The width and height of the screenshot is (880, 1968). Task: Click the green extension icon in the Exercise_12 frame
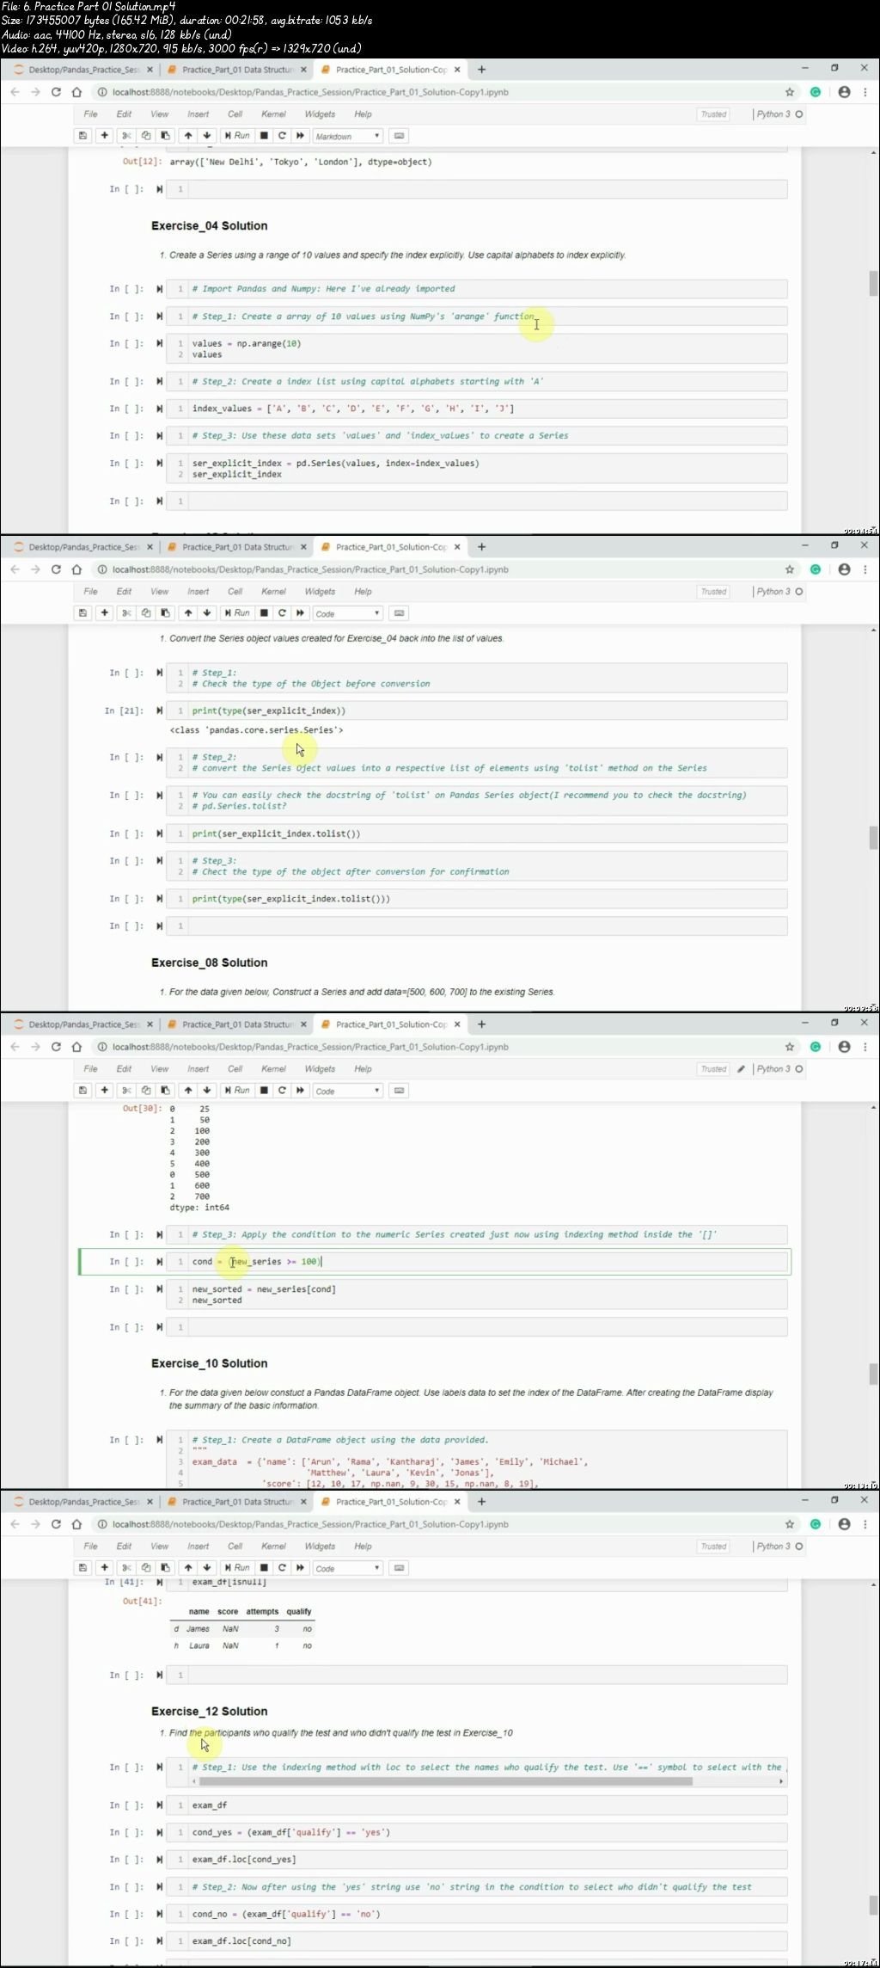[816, 1524]
